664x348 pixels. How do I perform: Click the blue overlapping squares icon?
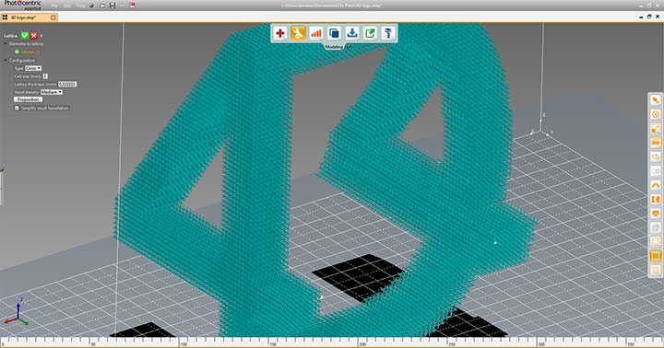334,33
